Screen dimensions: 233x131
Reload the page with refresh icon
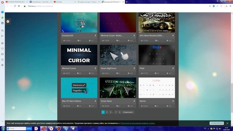15,6
